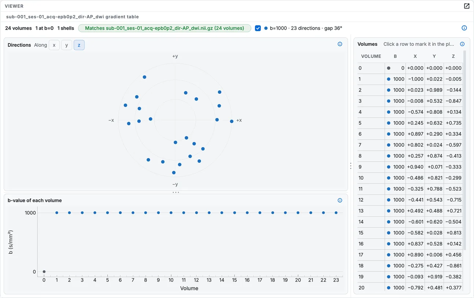Viewport: 474px width, 298px height.
Task: Open the Directions panel info icon
Action: coord(340,44)
